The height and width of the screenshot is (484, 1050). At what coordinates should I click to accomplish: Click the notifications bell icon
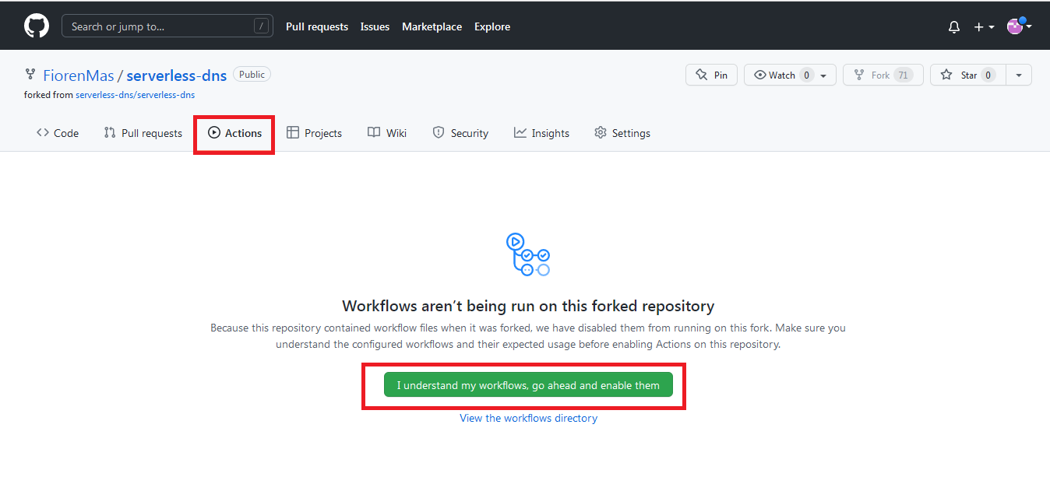[954, 27]
